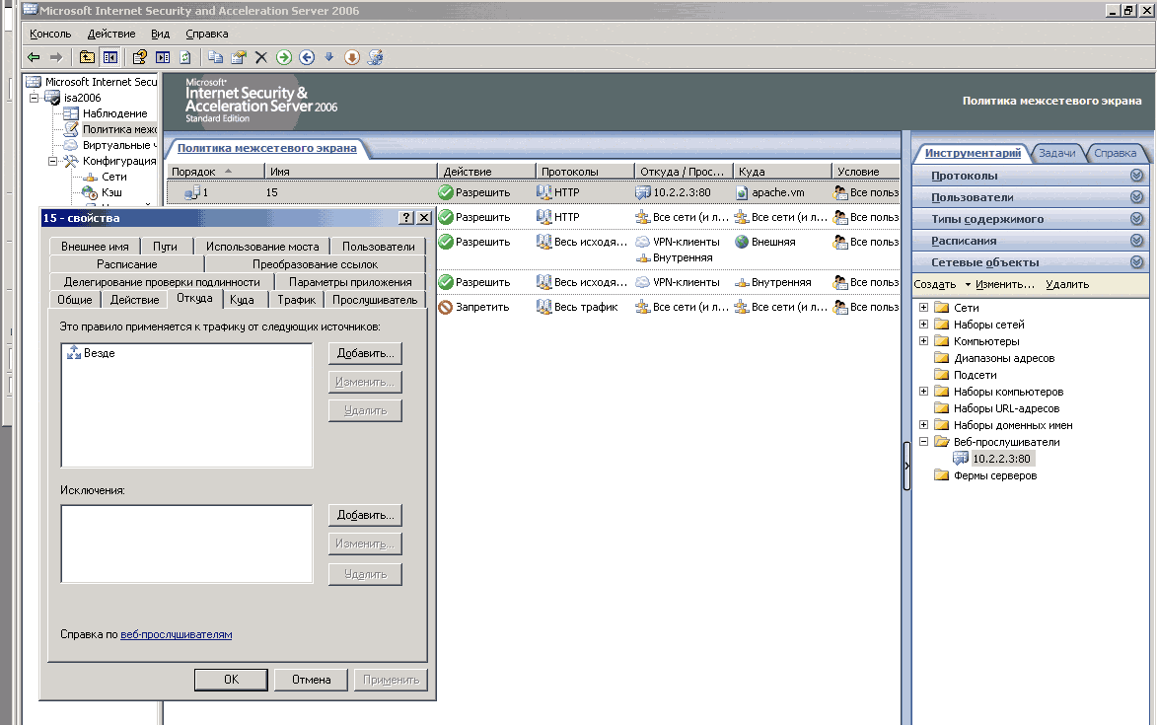Click the orange circled down-arrow icon
The width and height of the screenshot is (1157, 725).
coord(352,57)
